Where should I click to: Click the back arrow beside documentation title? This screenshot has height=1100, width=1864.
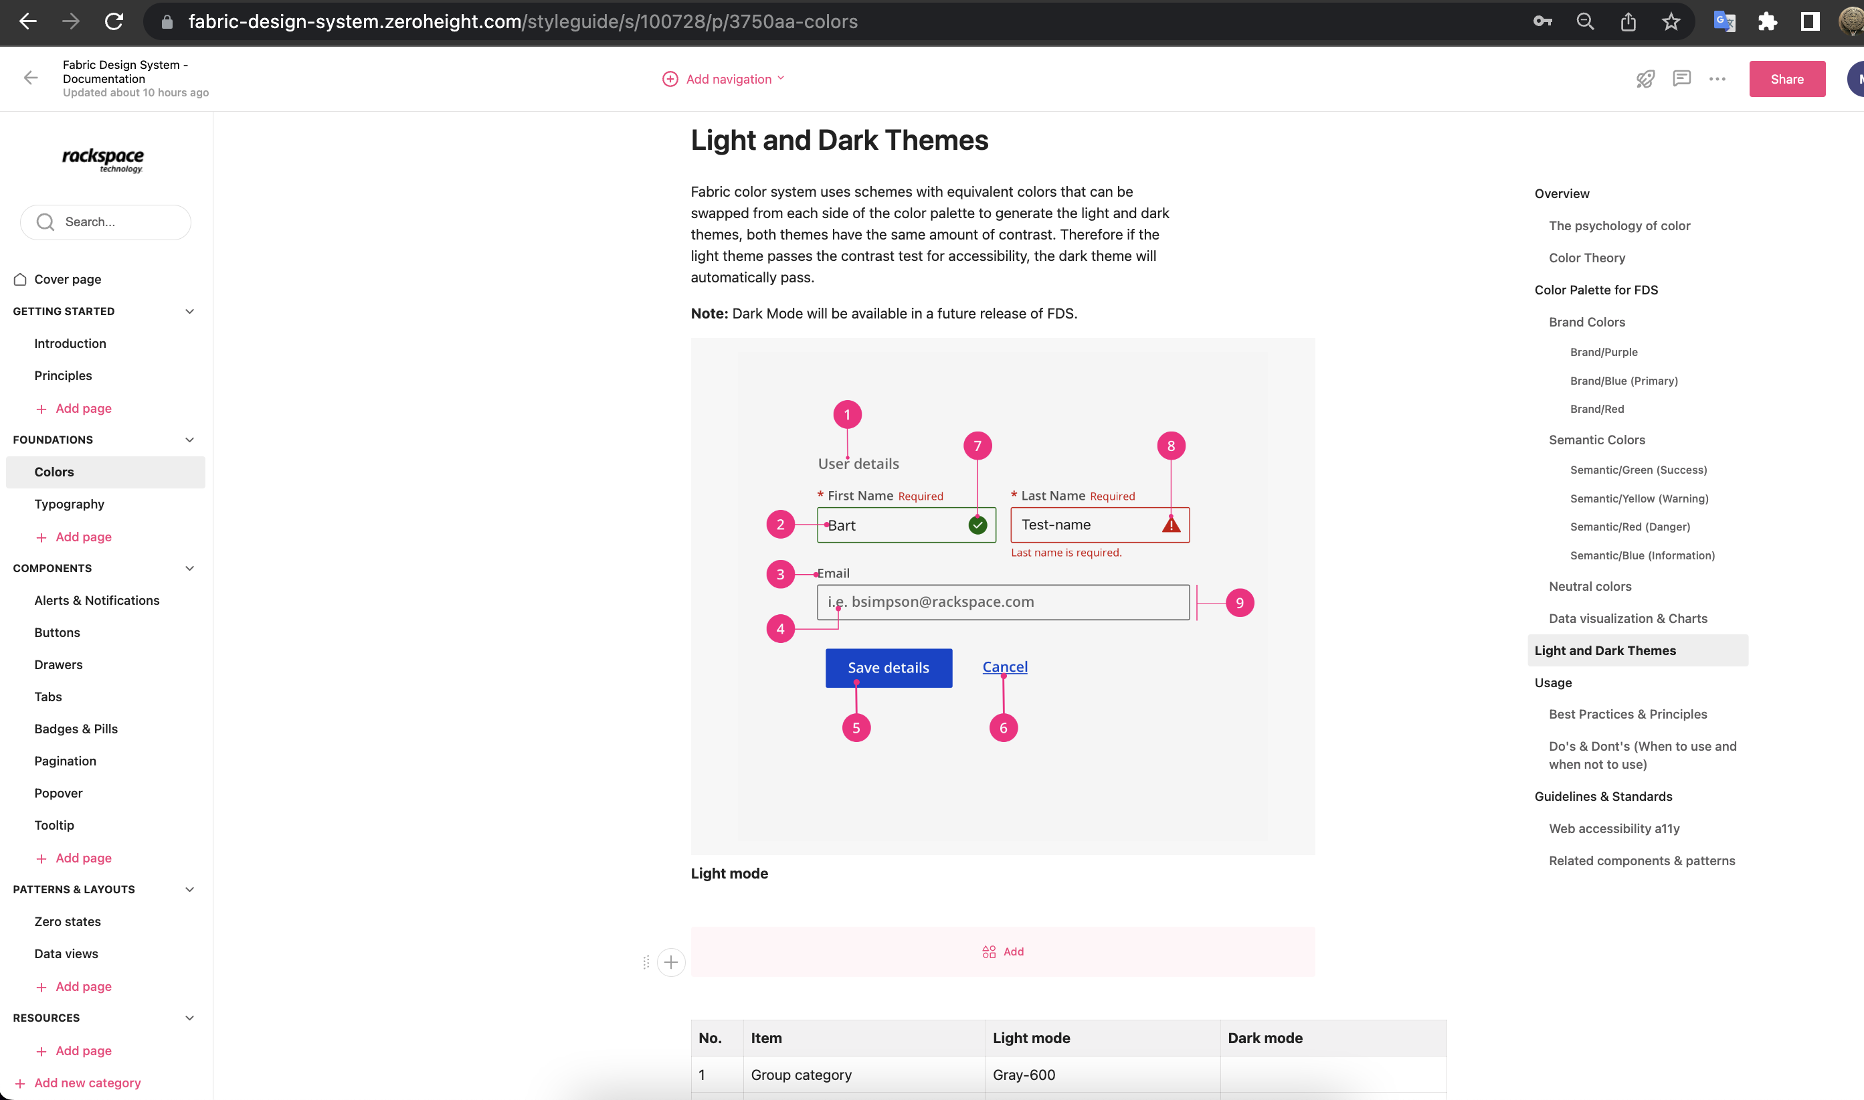30,78
